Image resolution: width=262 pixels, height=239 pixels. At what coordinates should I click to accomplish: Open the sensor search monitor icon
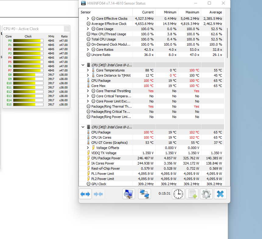(128, 194)
